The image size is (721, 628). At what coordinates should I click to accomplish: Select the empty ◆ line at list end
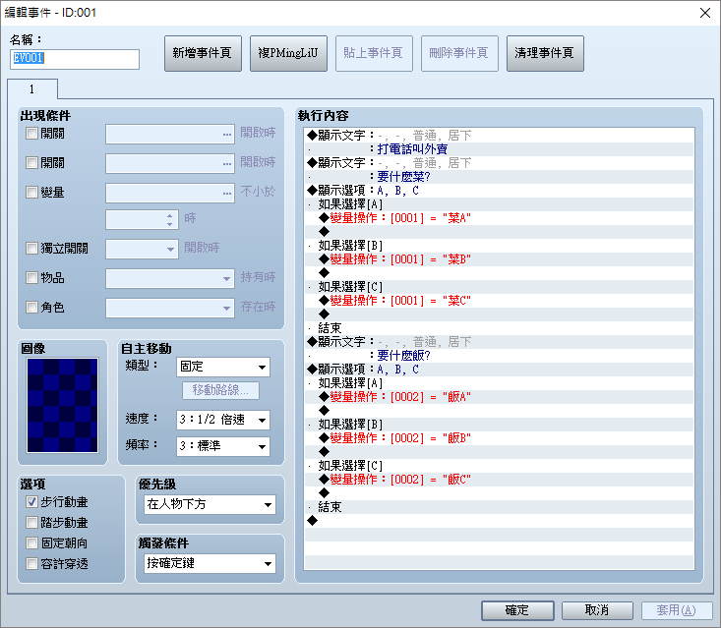coord(499,521)
